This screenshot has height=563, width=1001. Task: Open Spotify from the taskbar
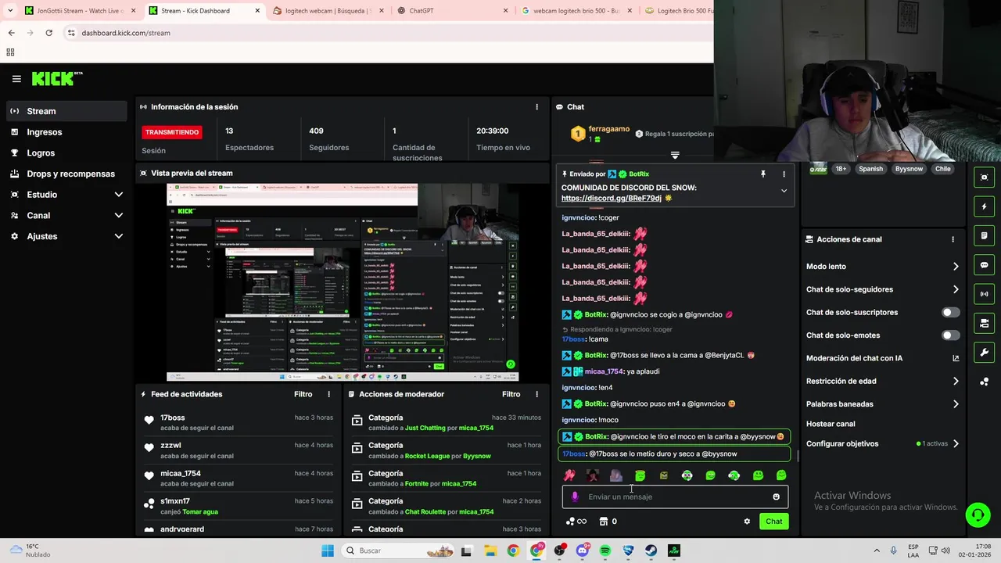(605, 550)
